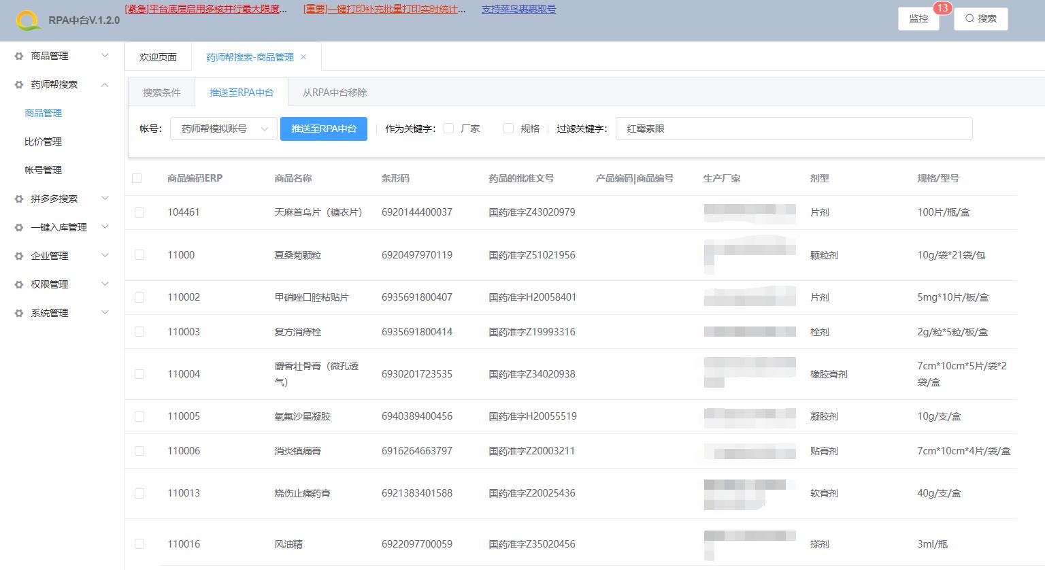Click the 推送至RPA中台 blue button
Viewport: 1045px width, 570px height.
(x=323, y=128)
